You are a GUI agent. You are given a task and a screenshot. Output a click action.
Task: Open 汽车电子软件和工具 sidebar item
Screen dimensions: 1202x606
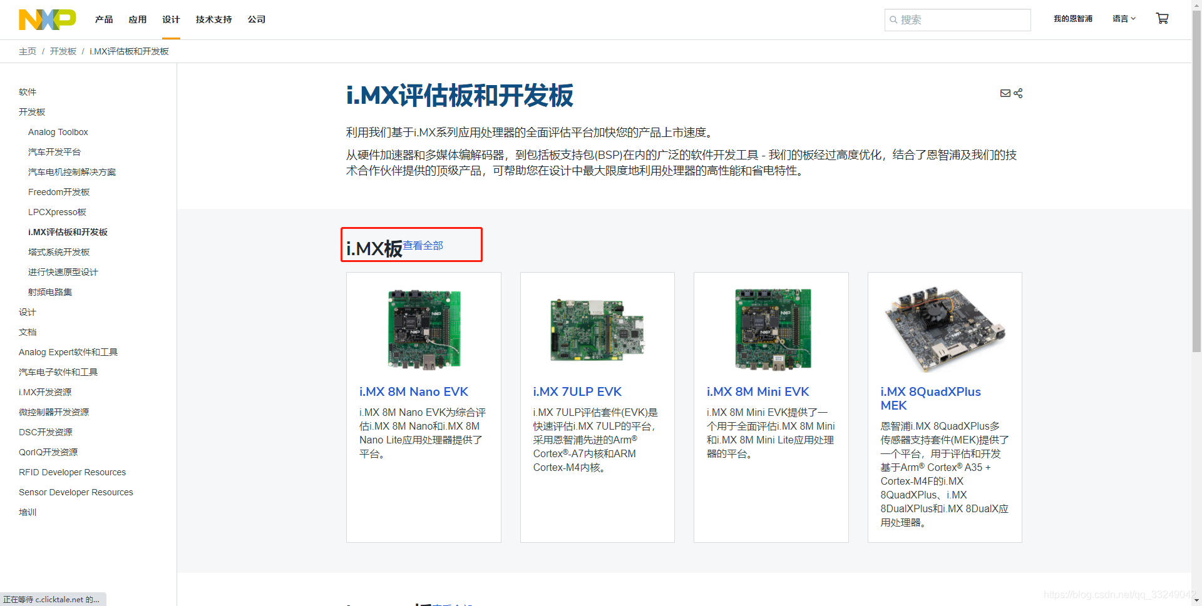click(x=58, y=372)
